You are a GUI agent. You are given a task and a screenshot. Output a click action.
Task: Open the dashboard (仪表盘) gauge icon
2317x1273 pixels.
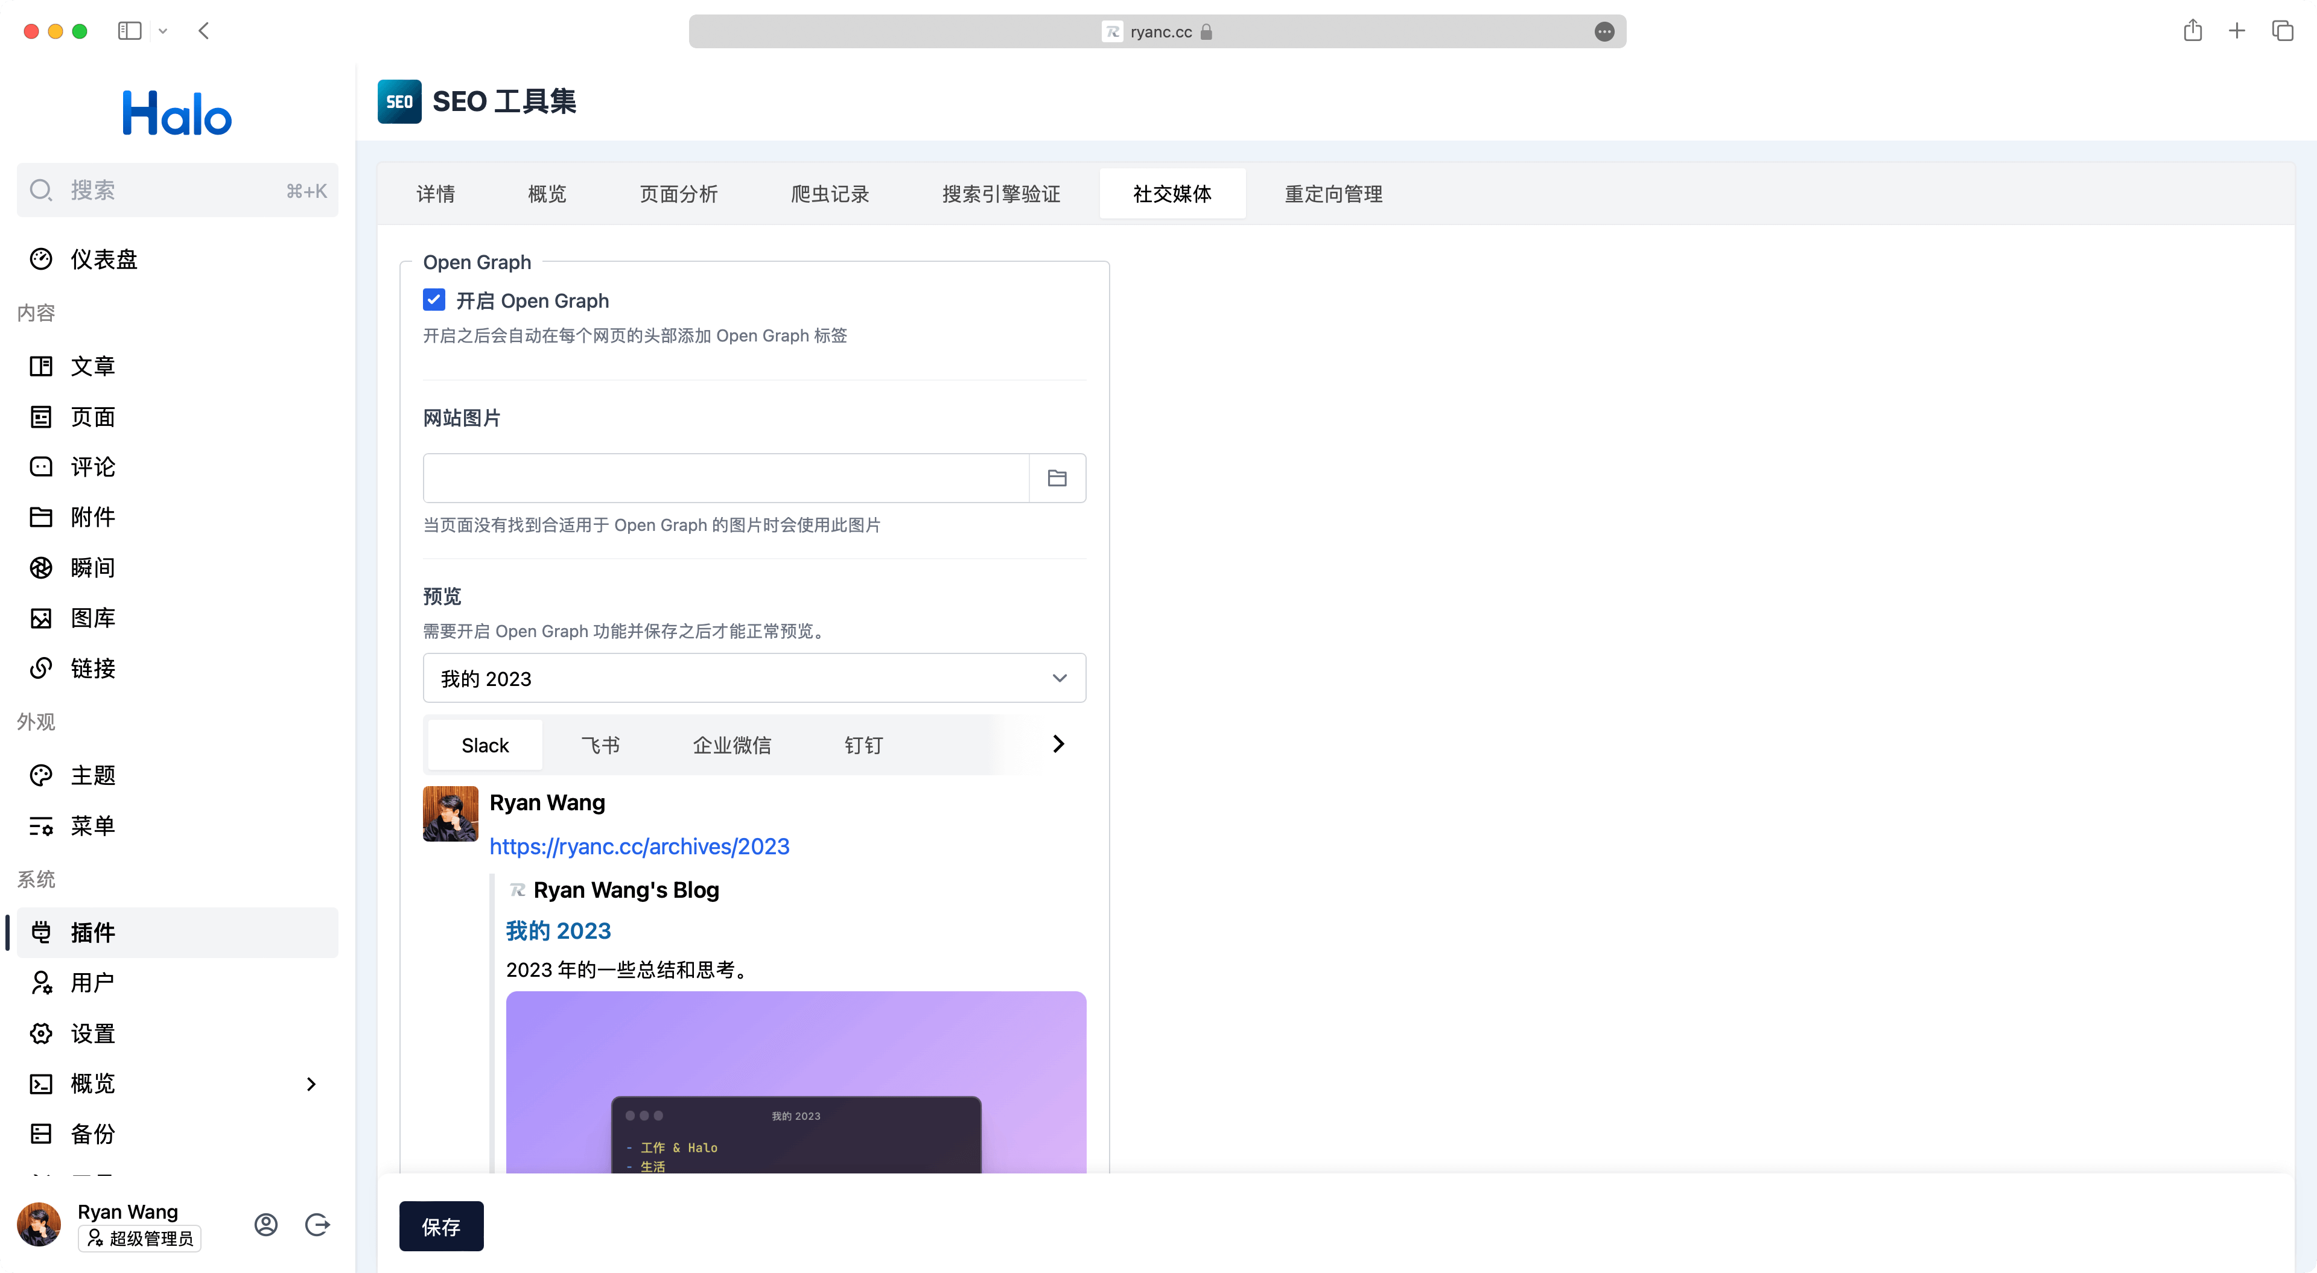coord(42,259)
